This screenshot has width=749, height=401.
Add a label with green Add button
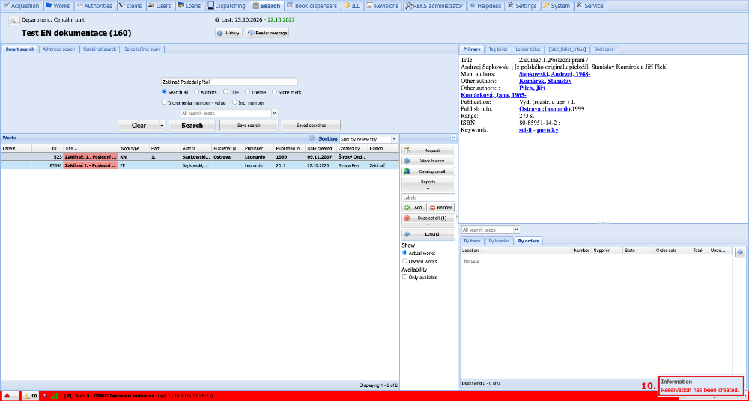point(413,208)
